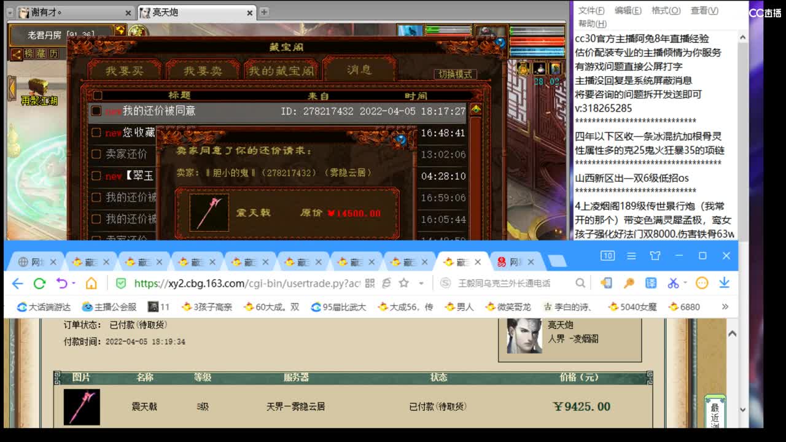Image resolution: width=786 pixels, height=442 pixels.
Task: Open the browser skin shirt icon
Action: 655,255
